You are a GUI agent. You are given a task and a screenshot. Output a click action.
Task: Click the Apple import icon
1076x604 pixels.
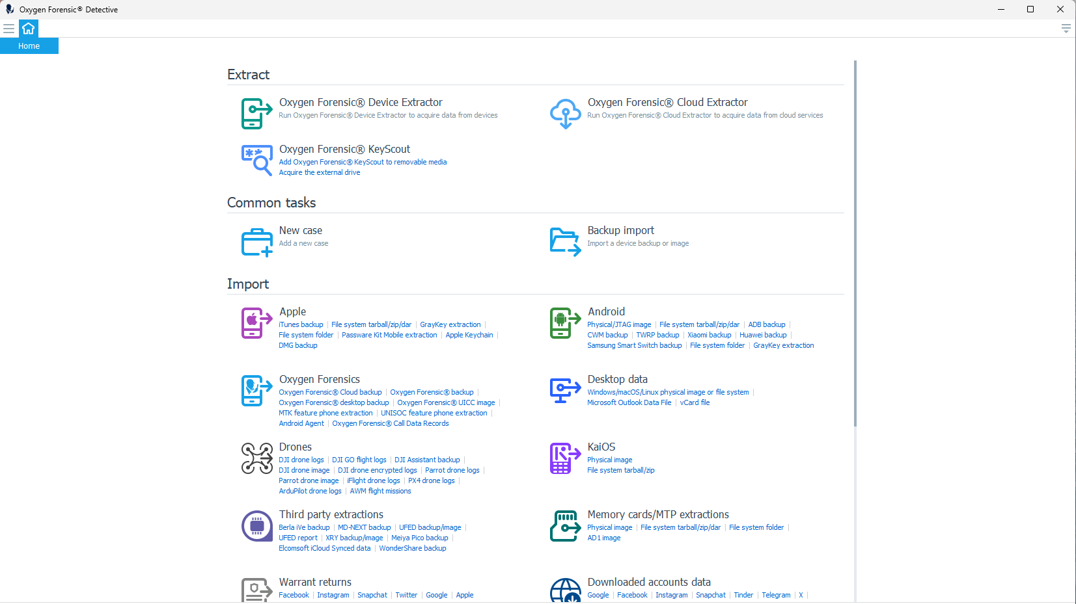(x=256, y=323)
